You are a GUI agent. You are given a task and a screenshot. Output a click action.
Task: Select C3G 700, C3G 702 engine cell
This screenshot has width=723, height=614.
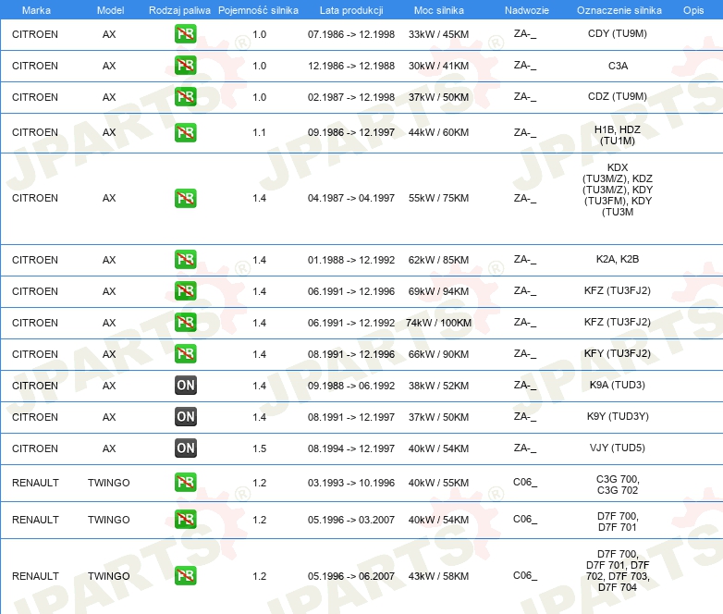pos(618,485)
